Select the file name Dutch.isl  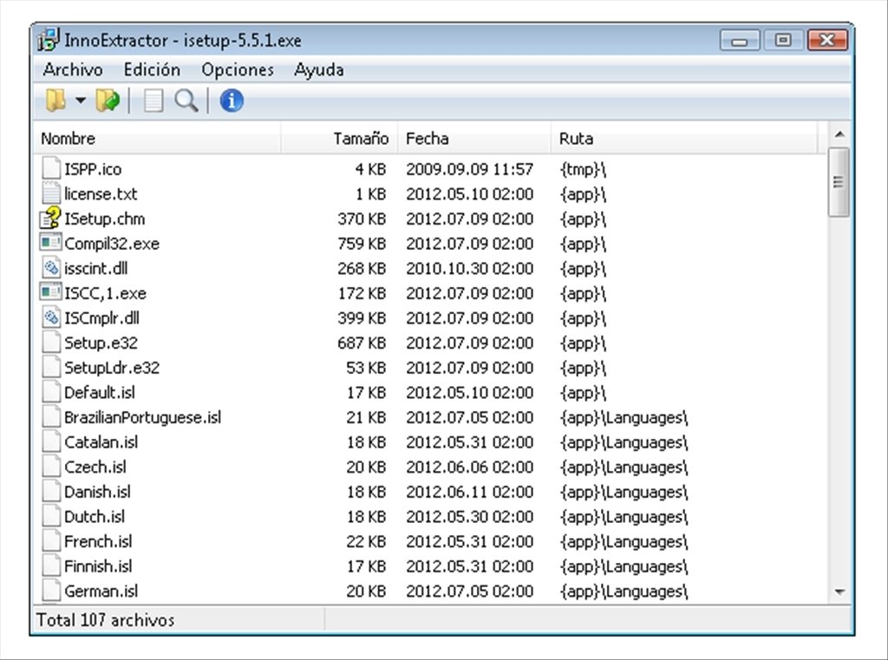(95, 517)
